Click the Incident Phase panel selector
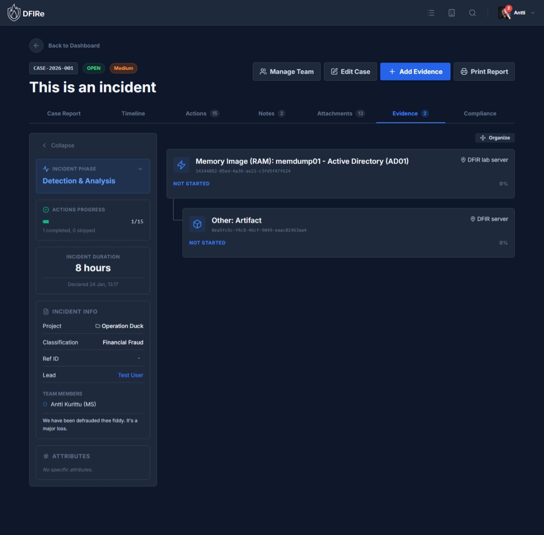Image resolution: width=544 pixels, height=535 pixels. pos(93,176)
